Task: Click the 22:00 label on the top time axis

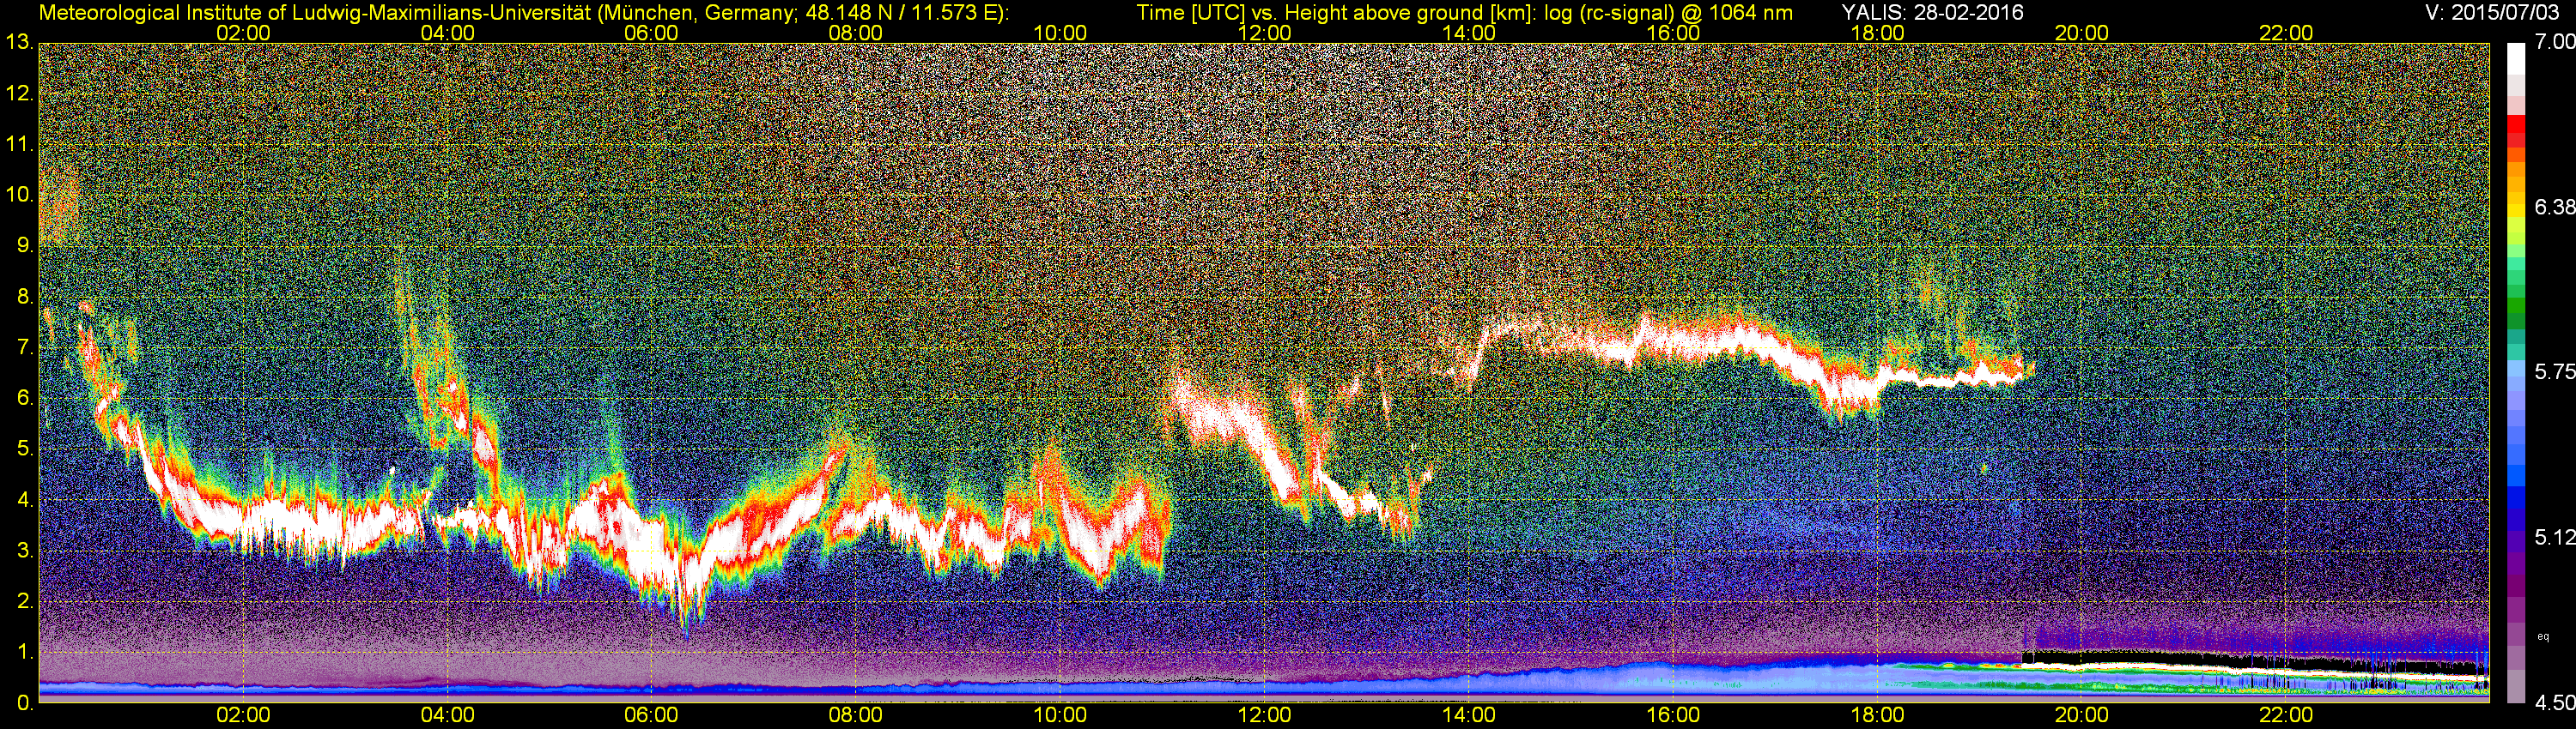Action: point(2286,33)
